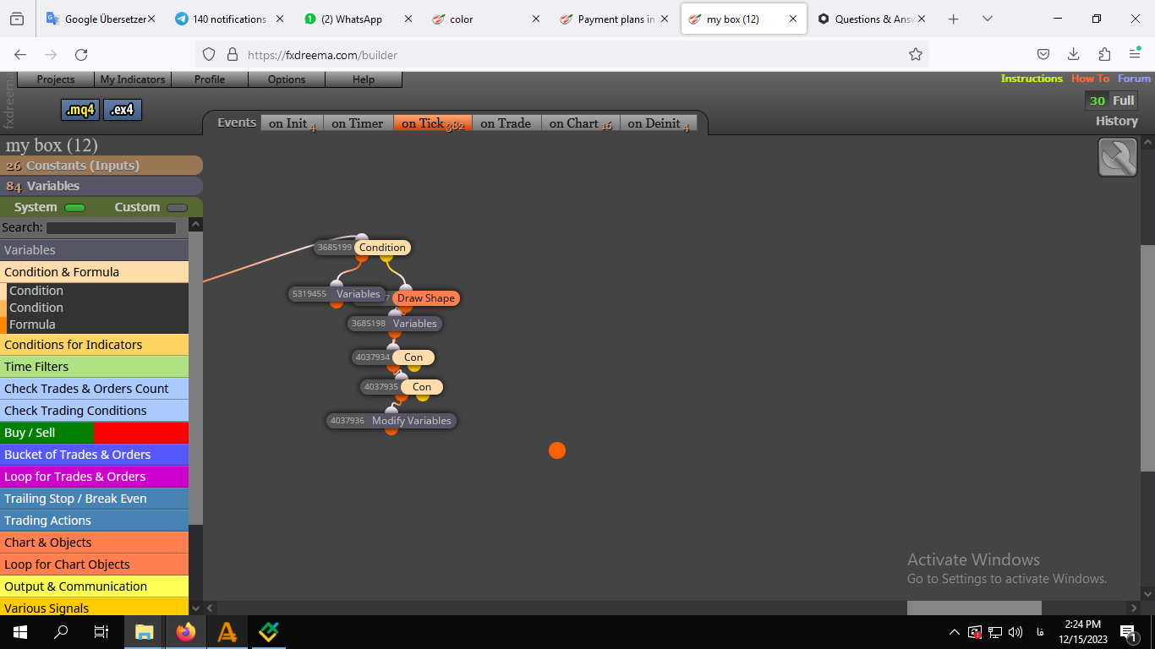Open Firefox View at the tab bar start
The width and height of the screenshot is (1155, 649).
(x=17, y=19)
